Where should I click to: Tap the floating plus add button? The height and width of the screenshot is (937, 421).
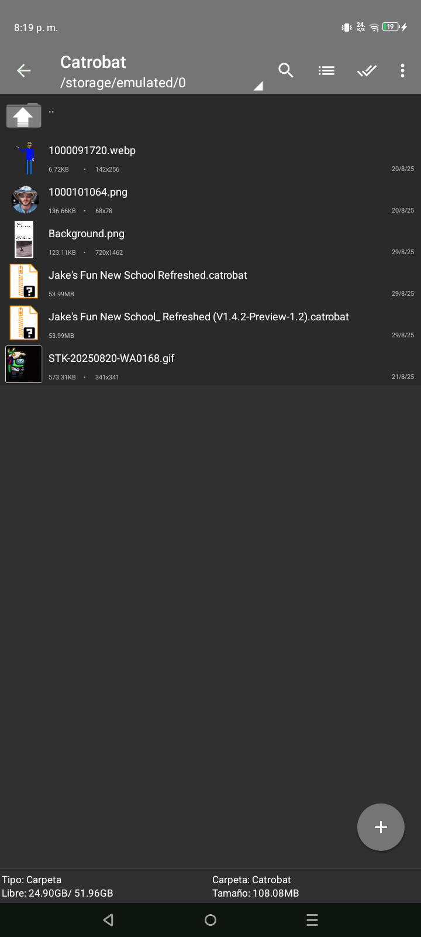[381, 827]
